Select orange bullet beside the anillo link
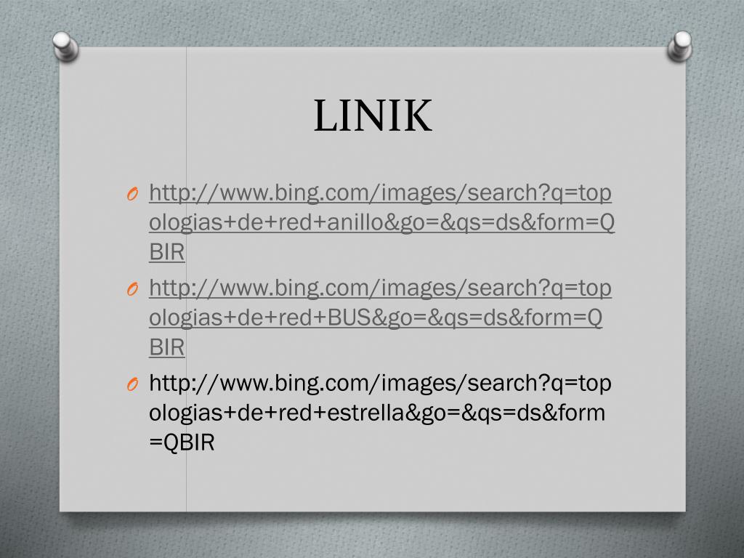744x558 pixels. pos(132,193)
